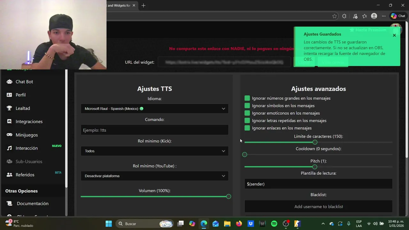409x230 pixels.
Task: Click the sidebar scrollbar
Action: 66,128
